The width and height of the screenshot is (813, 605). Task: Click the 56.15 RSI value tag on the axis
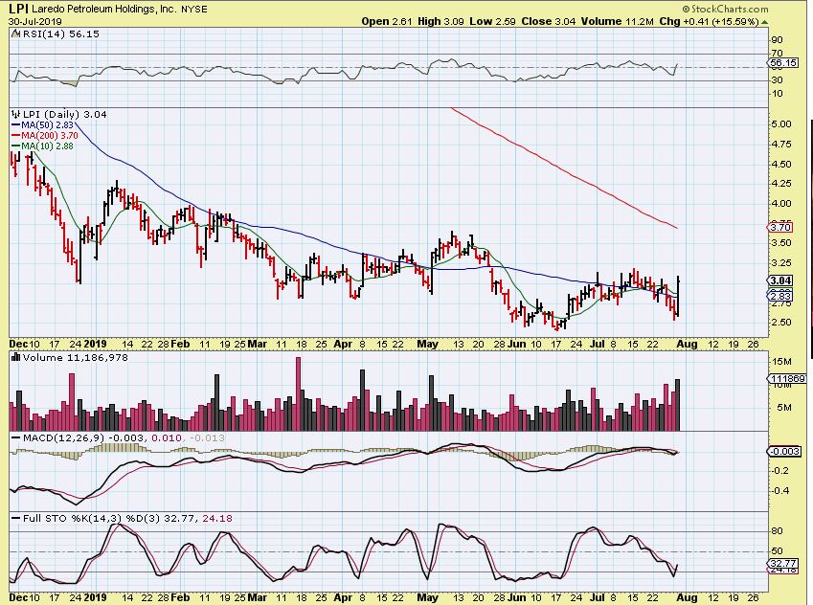tap(782, 63)
